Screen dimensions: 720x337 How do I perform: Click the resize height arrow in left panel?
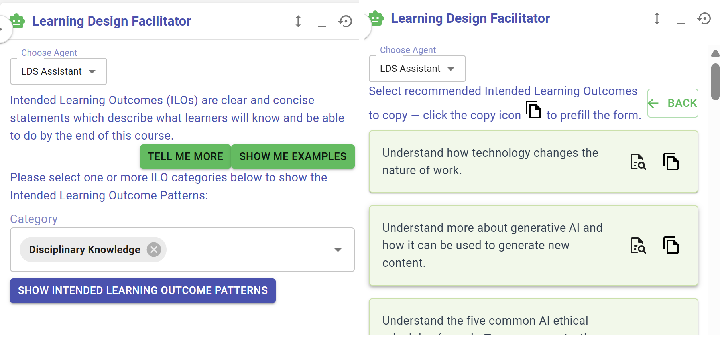coord(298,21)
